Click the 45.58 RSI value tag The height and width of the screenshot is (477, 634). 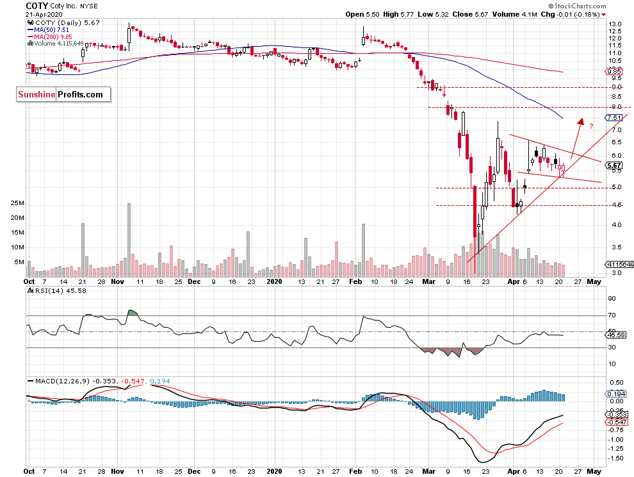point(615,335)
